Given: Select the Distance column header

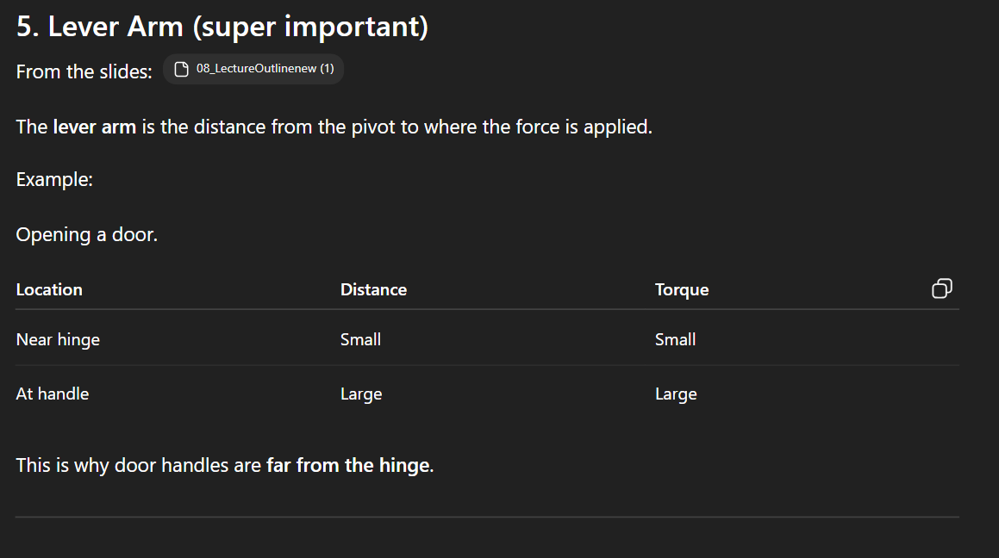Looking at the screenshot, I should click(373, 290).
